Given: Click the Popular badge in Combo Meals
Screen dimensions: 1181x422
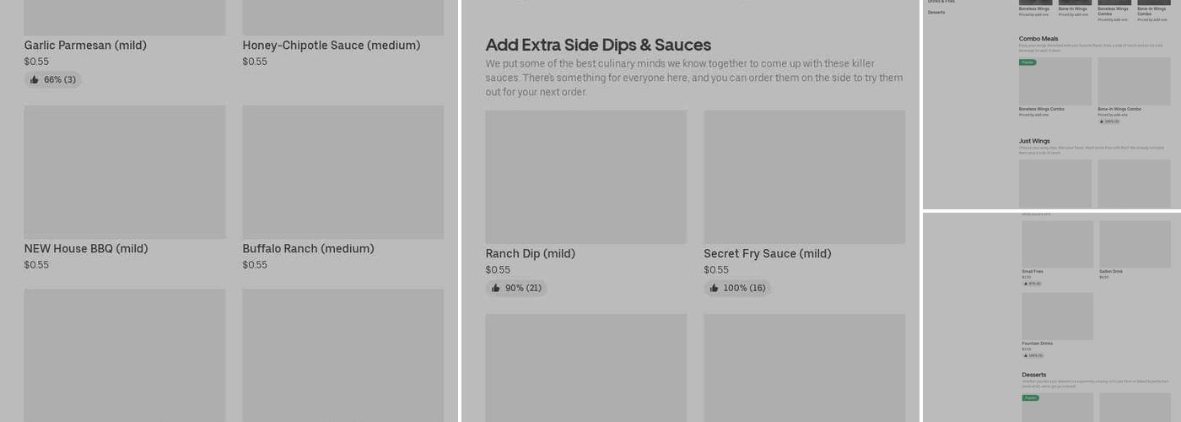Looking at the screenshot, I should [x=1027, y=62].
